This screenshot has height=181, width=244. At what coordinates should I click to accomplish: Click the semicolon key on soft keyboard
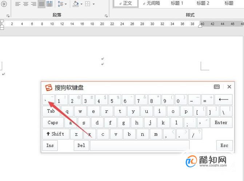click(x=190, y=122)
